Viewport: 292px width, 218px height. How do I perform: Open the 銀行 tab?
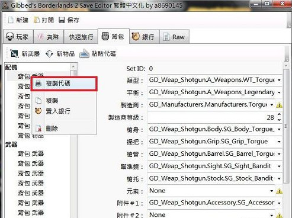[x=144, y=37]
